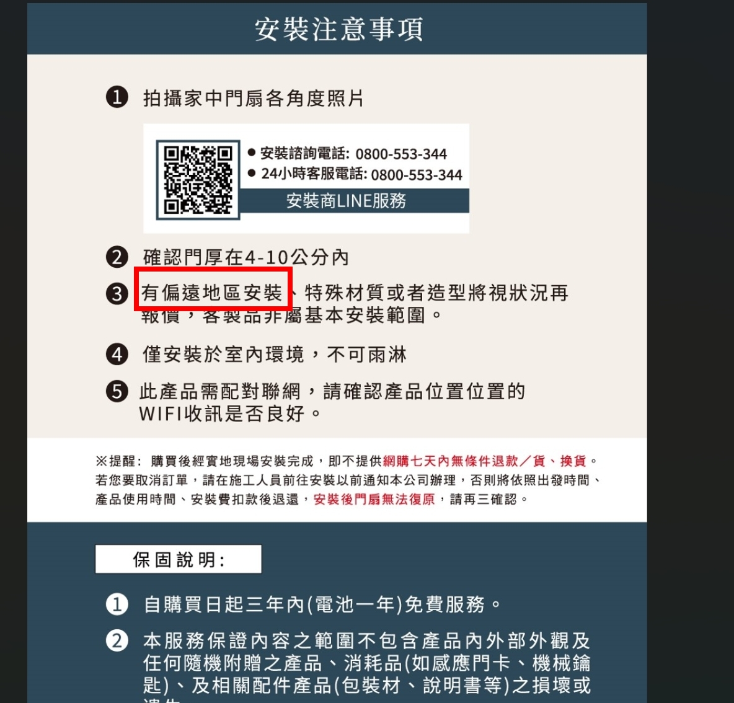Click the WIFI收訊是否良好 text
This screenshot has width=734, height=703.
coord(230,413)
